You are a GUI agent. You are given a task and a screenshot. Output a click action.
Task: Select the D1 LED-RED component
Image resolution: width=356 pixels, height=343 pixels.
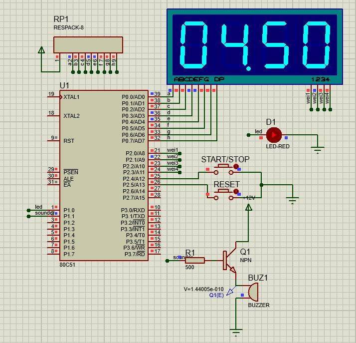click(274, 135)
